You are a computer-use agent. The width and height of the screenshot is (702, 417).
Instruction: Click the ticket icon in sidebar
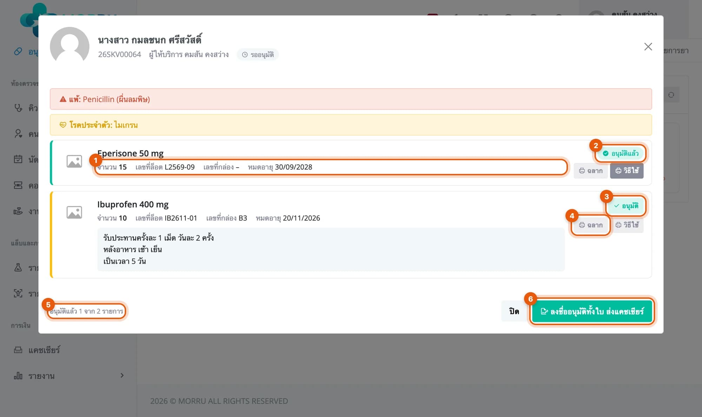pos(18,185)
